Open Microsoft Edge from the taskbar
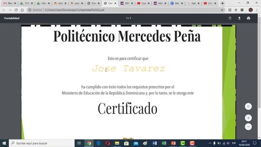 98,143
